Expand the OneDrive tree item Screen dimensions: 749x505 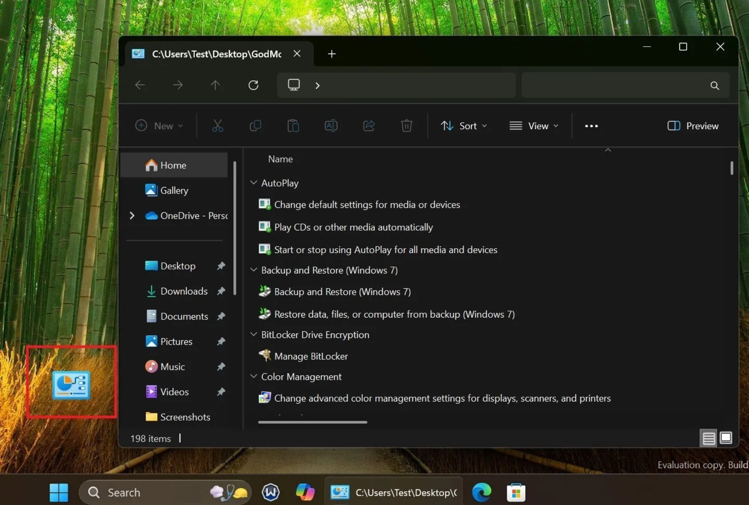tap(132, 215)
